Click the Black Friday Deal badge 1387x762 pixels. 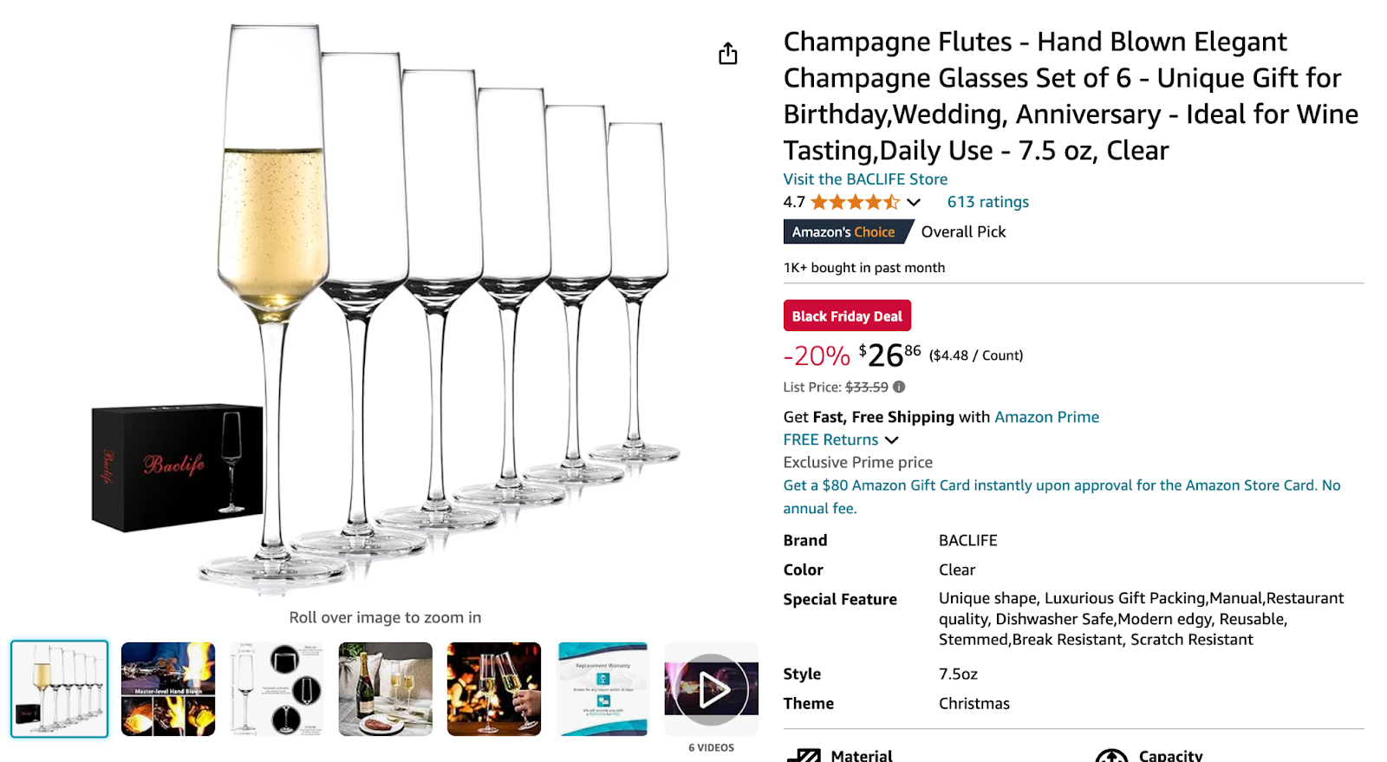pyautogui.click(x=847, y=316)
